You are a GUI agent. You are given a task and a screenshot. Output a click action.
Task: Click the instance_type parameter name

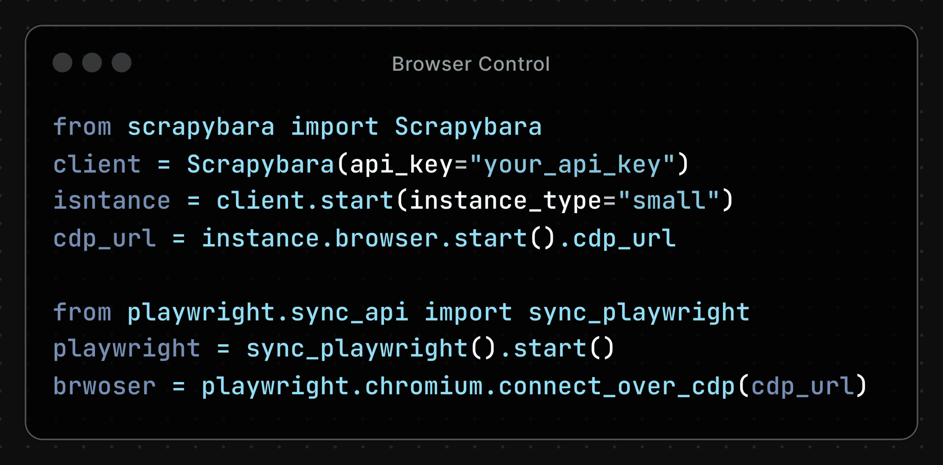(x=505, y=201)
